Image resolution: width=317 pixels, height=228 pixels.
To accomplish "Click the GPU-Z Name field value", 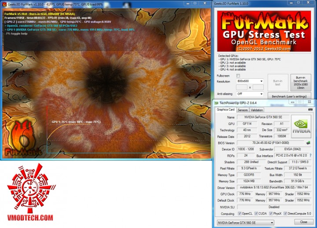I will point(263,117).
